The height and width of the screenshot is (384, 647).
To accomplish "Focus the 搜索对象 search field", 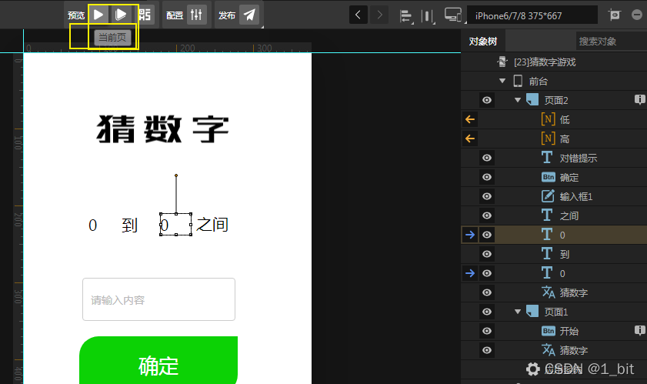I will 611,42.
